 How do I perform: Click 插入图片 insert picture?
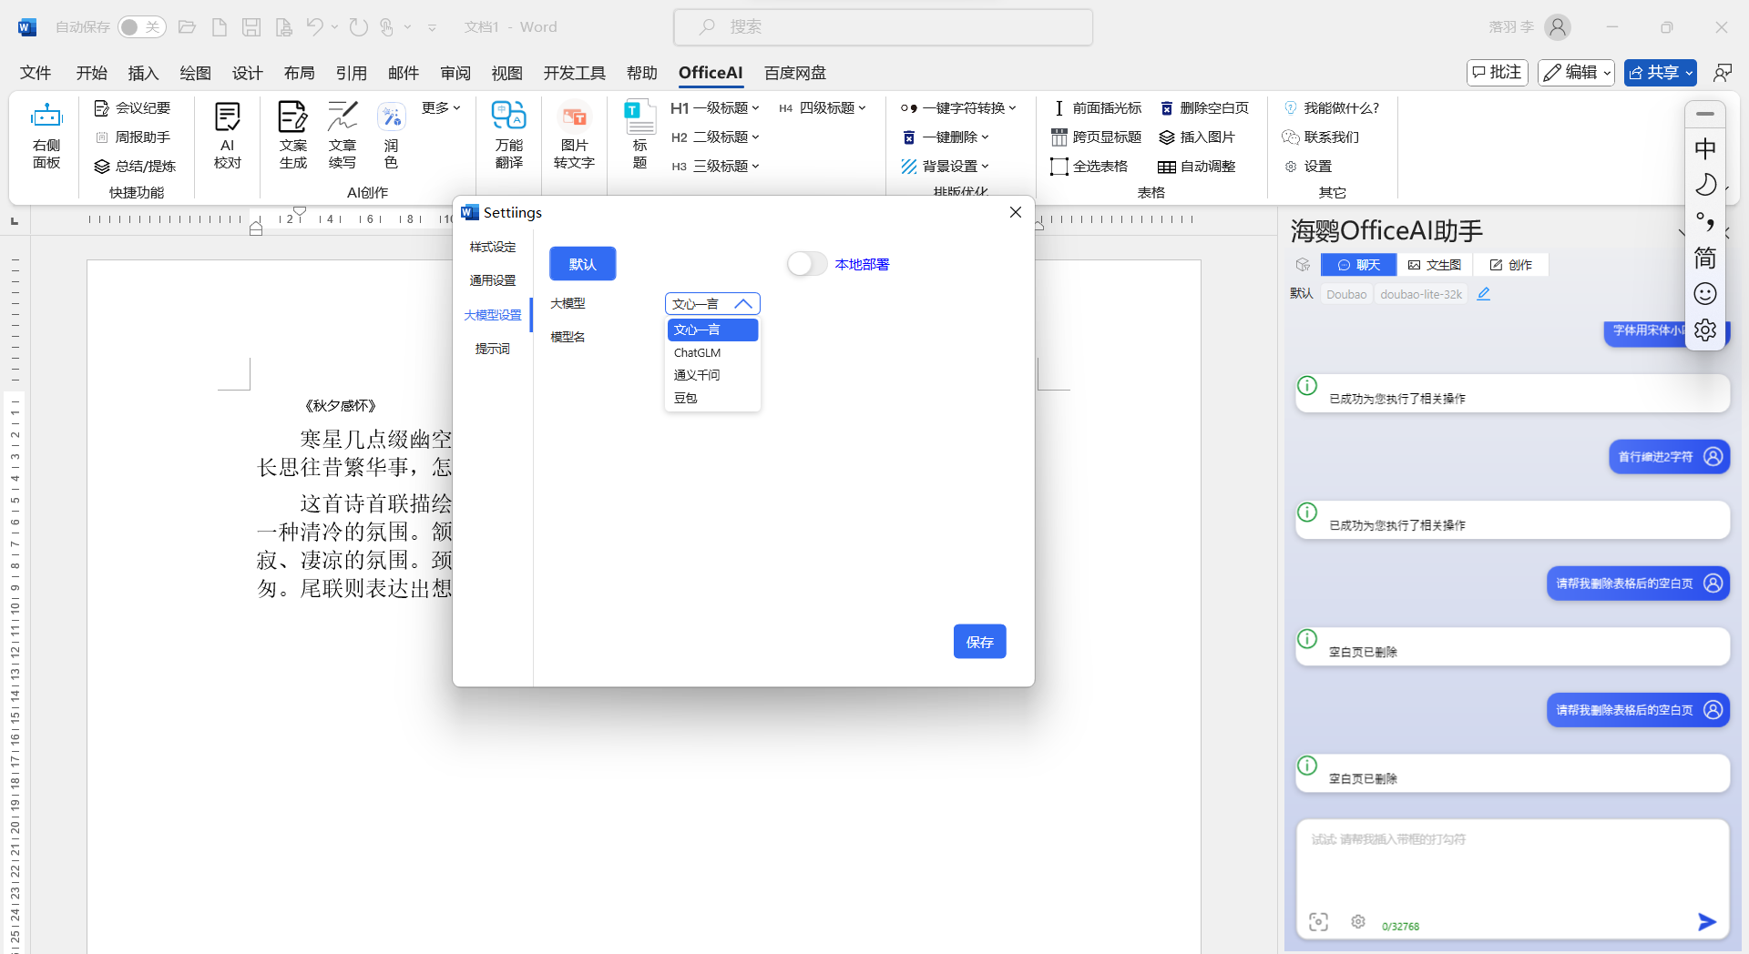click(1197, 137)
